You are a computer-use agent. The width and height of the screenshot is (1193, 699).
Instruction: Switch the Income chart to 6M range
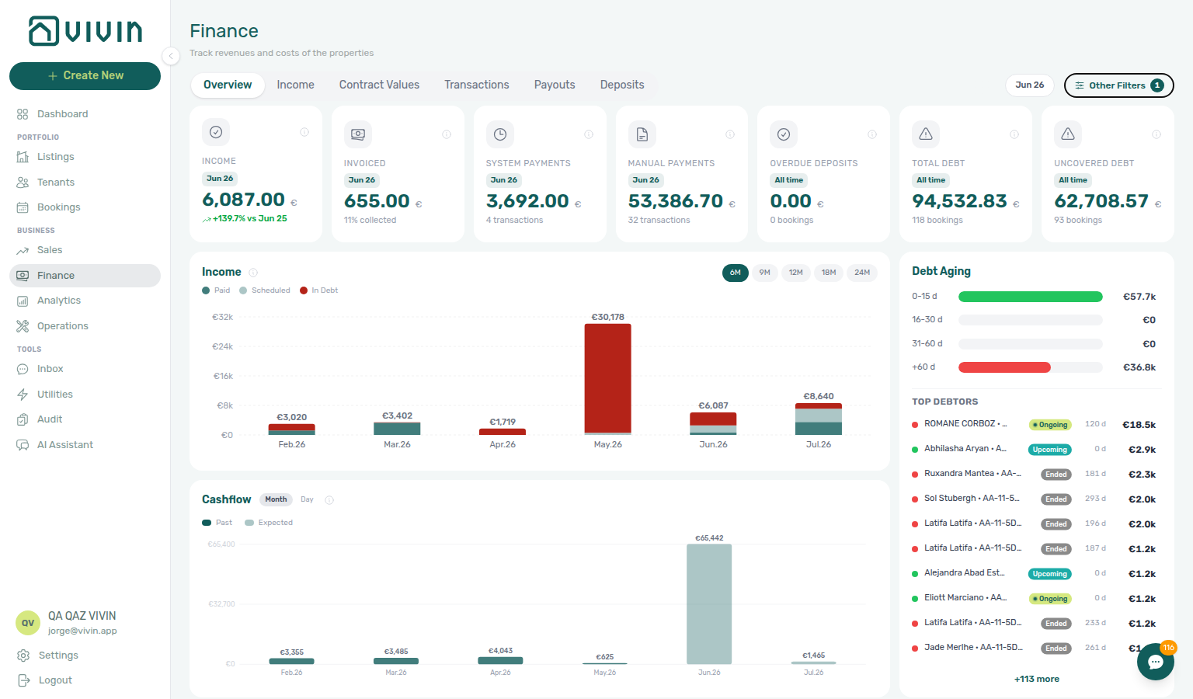point(735,273)
